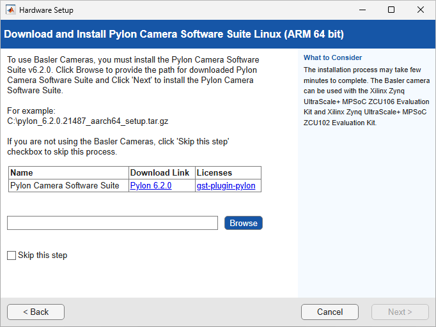Click the 'Download and Install Pylon' header title

(x=174, y=34)
